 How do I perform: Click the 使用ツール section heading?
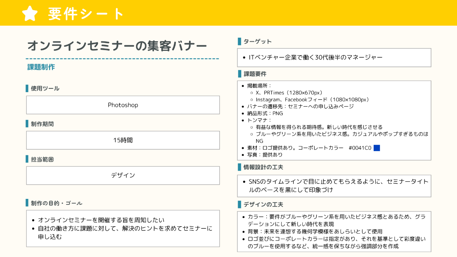[x=45, y=88]
